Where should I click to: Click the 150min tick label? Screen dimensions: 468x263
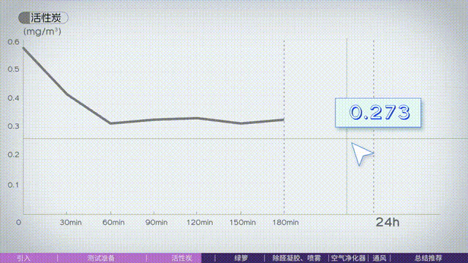(242, 222)
